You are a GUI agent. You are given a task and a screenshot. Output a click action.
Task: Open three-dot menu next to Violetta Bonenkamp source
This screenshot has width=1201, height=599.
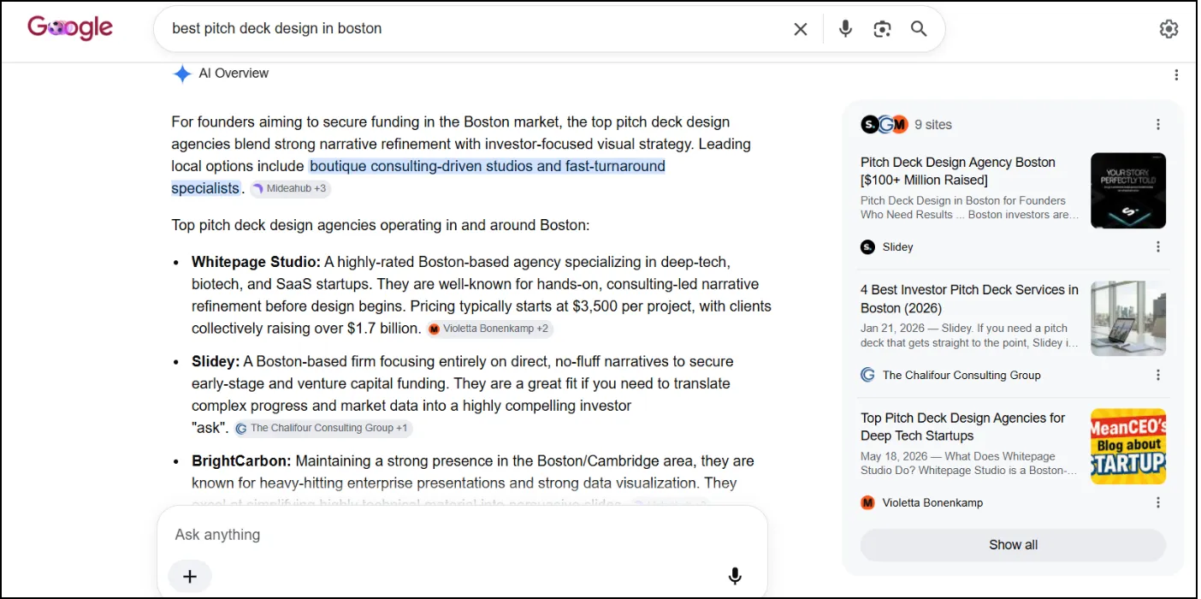click(x=1158, y=503)
